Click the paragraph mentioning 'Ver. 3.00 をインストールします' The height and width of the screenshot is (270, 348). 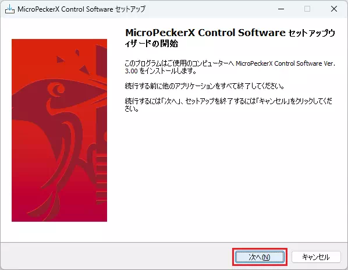click(x=230, y=67)
